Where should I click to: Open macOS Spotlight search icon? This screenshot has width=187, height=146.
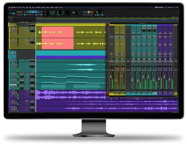(175, 7)
